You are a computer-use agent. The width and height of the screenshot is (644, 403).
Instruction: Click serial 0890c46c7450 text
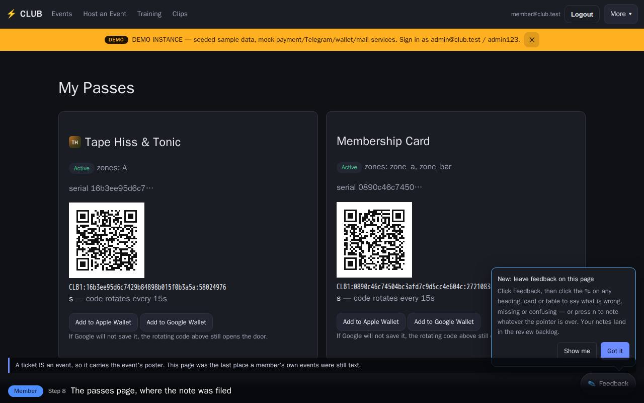pos(379,187)
